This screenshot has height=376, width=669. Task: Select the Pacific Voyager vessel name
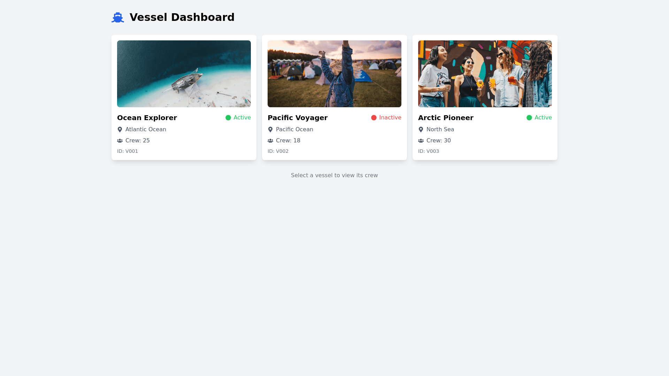pos(298,118)
